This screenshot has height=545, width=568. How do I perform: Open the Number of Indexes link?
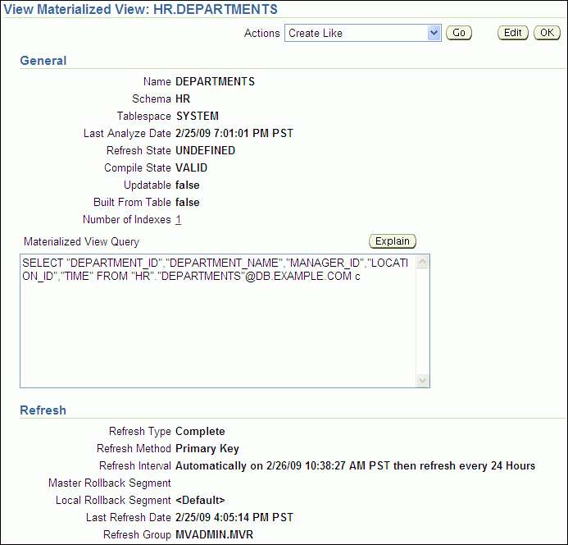[x=179, y=220]
